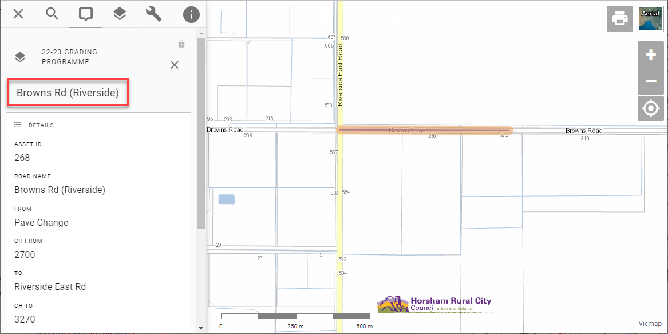The height and width of the screenshot is (334, 668).
Task: Click the Horsham Rural City Council logo
Action: coord(434,304)
